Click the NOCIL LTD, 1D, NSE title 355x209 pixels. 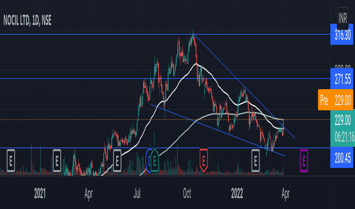(x=27, y=21)
